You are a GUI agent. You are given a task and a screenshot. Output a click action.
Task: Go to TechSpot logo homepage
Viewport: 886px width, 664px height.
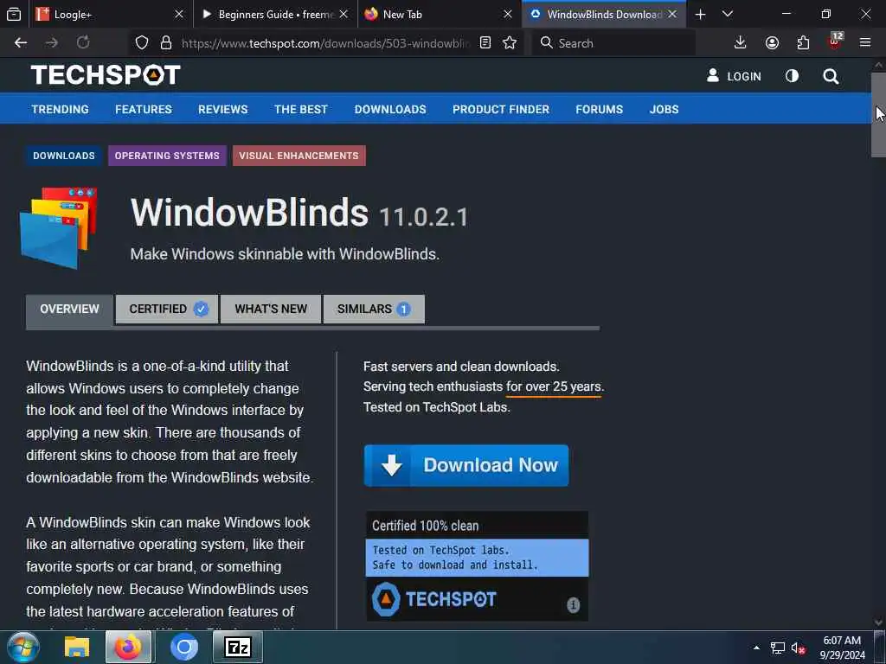(x=106, y=74)
